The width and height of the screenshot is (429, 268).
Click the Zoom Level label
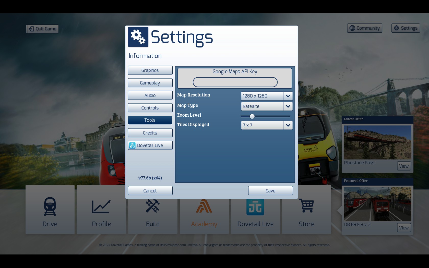[189, 115]
